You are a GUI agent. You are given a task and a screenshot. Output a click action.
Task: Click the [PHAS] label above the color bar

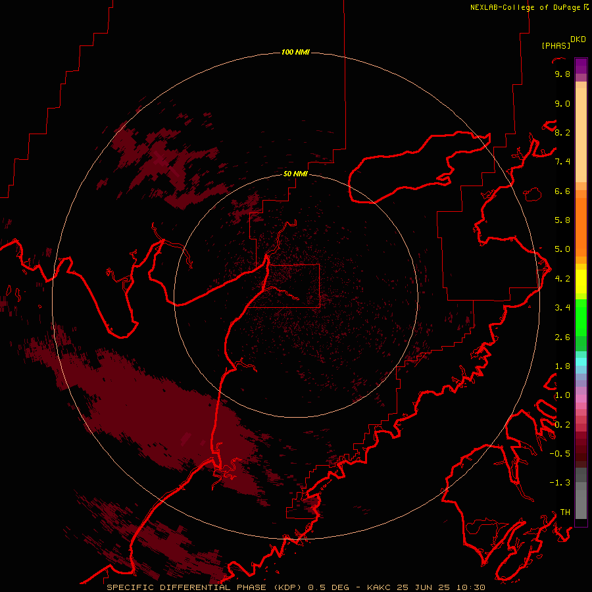pos(556,45)
